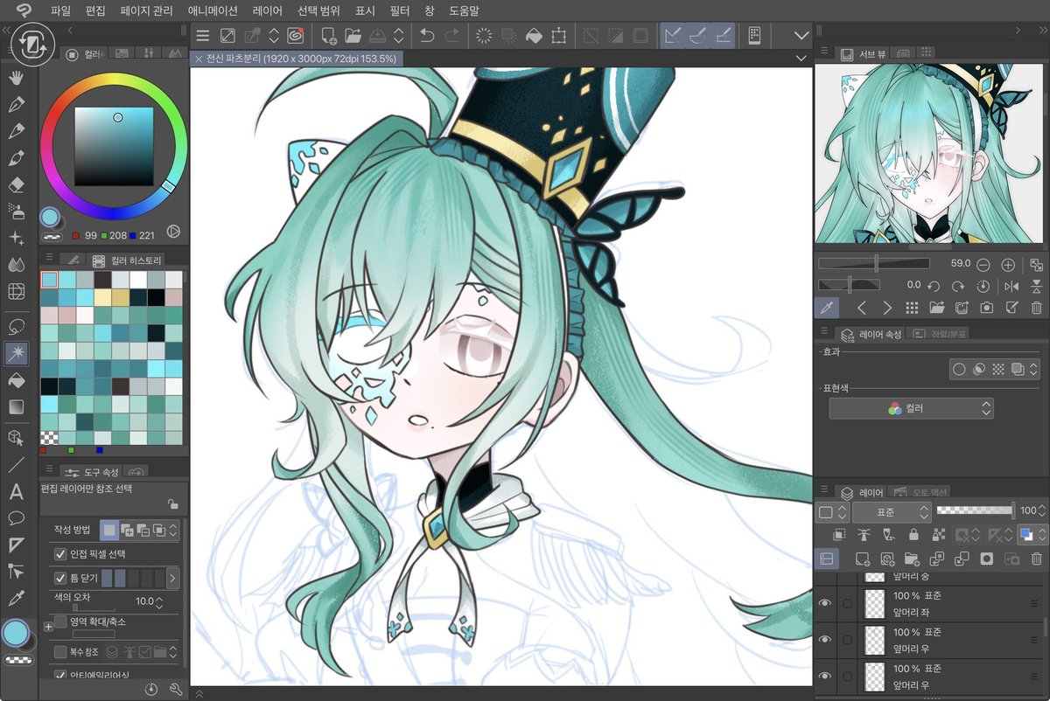Select the Gradient tool
The width and height of the screenshot is (1050, 701).
pyautogui.click(x=16, y=406)
